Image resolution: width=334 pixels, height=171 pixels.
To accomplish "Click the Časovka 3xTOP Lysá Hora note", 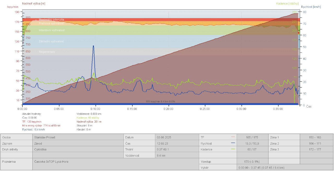I will tap(51, 162).
